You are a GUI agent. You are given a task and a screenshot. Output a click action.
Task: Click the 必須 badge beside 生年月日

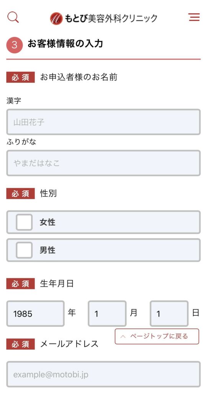(21, 284)
